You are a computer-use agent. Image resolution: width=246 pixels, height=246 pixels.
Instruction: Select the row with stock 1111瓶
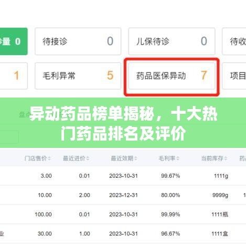tap(123, 214)
